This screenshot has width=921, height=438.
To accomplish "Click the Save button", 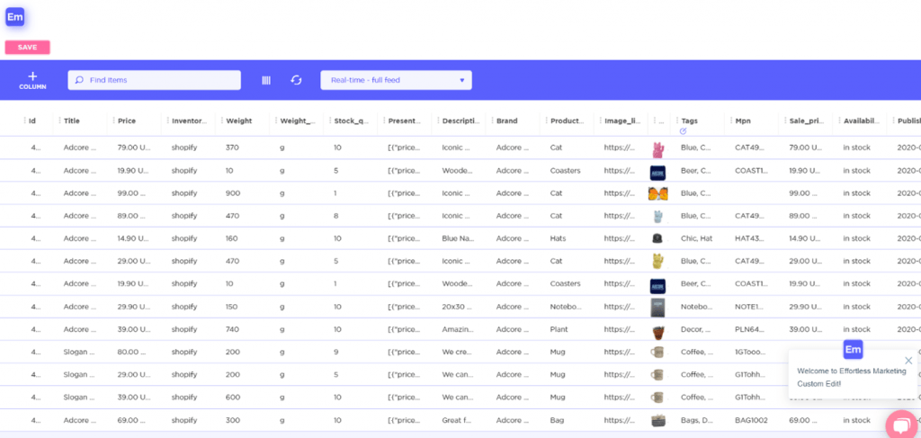I will pos(27,47).
